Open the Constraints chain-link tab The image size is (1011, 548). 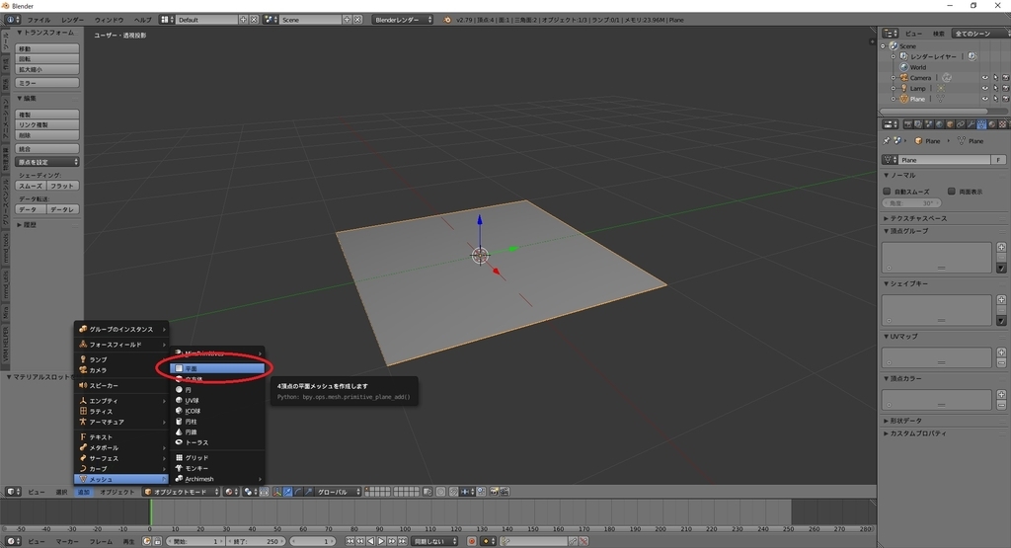point(960,124)
